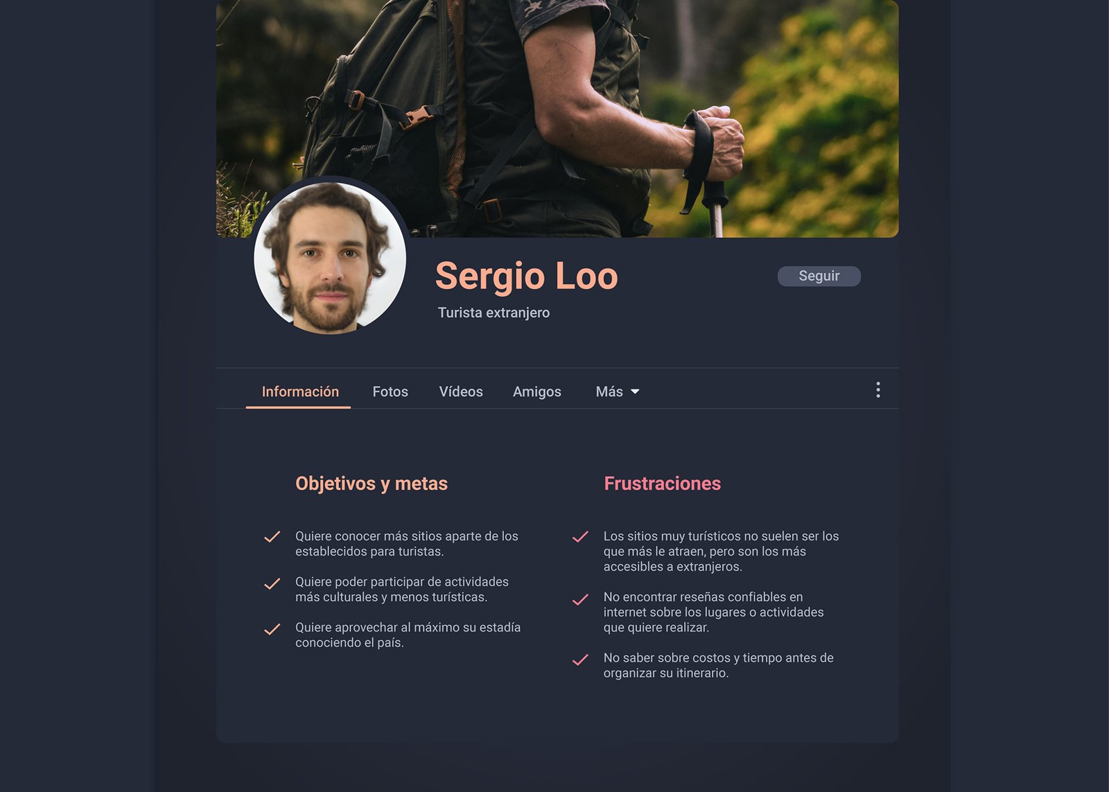Click pink checkmark beside 'No saber sobre costos'
Image resolution: width=1109 pixels, height=792 pixels.
tap(580, 660)
